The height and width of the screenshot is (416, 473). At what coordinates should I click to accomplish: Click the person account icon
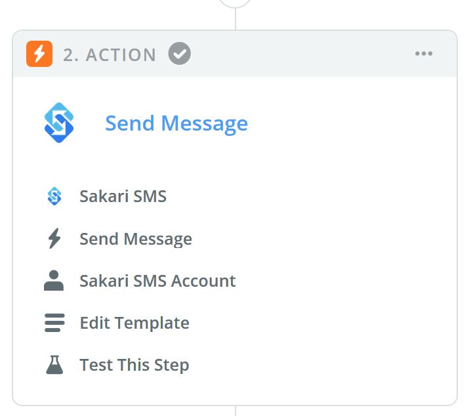[x=54, y=280]
